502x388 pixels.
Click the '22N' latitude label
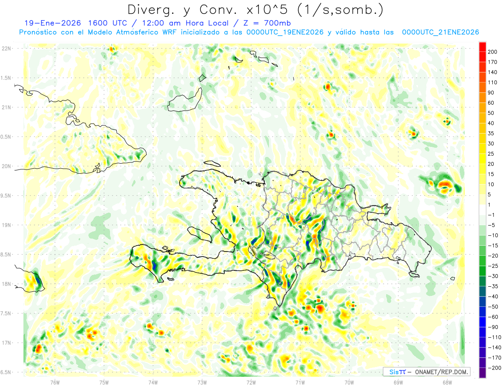point(6,49)
